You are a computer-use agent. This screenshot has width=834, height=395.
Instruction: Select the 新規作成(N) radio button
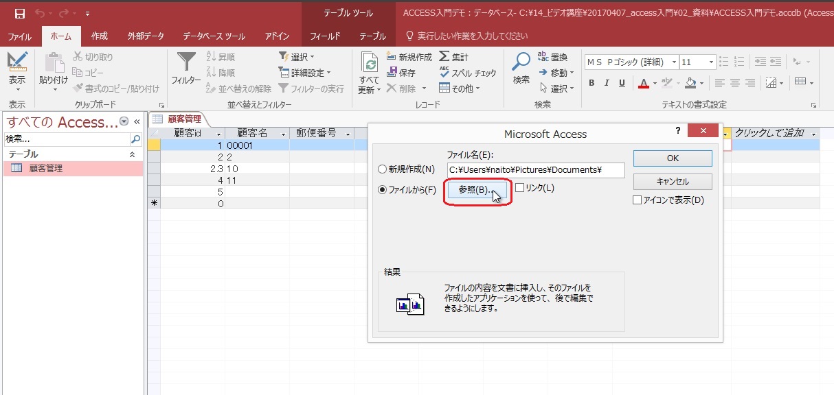pyautogui.click(x=382, y=169)
